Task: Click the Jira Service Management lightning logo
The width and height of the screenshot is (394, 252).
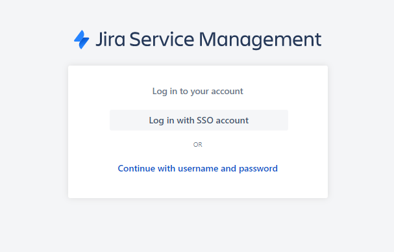Action: pos(81,40)
